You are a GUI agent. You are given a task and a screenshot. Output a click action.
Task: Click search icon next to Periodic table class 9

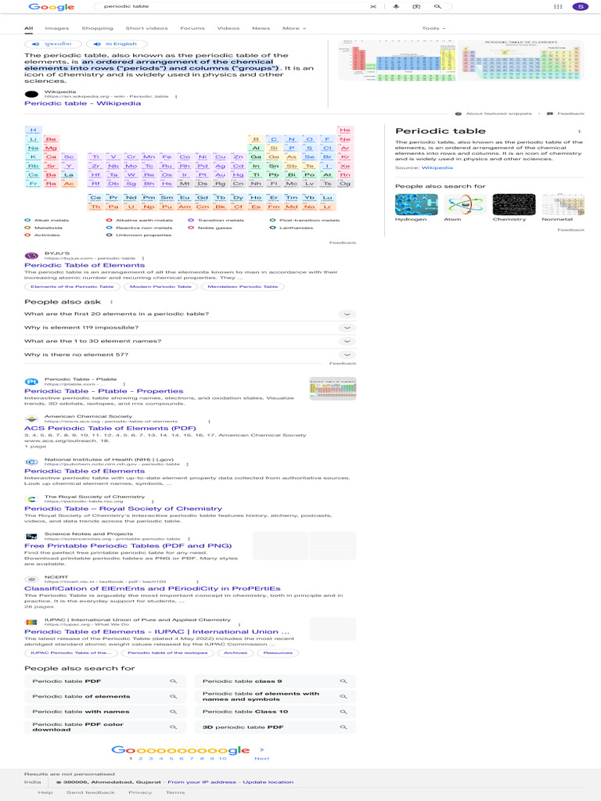tap(344, 681)
